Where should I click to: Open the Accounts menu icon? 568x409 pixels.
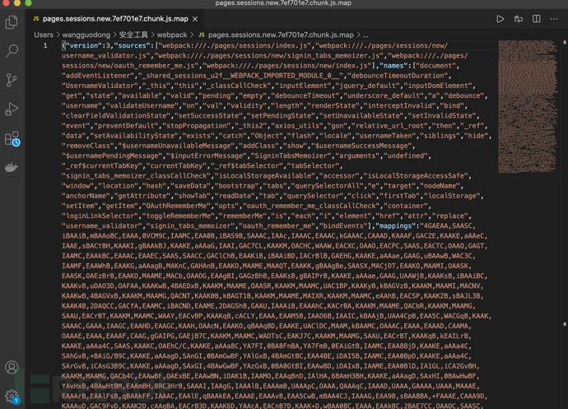(12, 368)
